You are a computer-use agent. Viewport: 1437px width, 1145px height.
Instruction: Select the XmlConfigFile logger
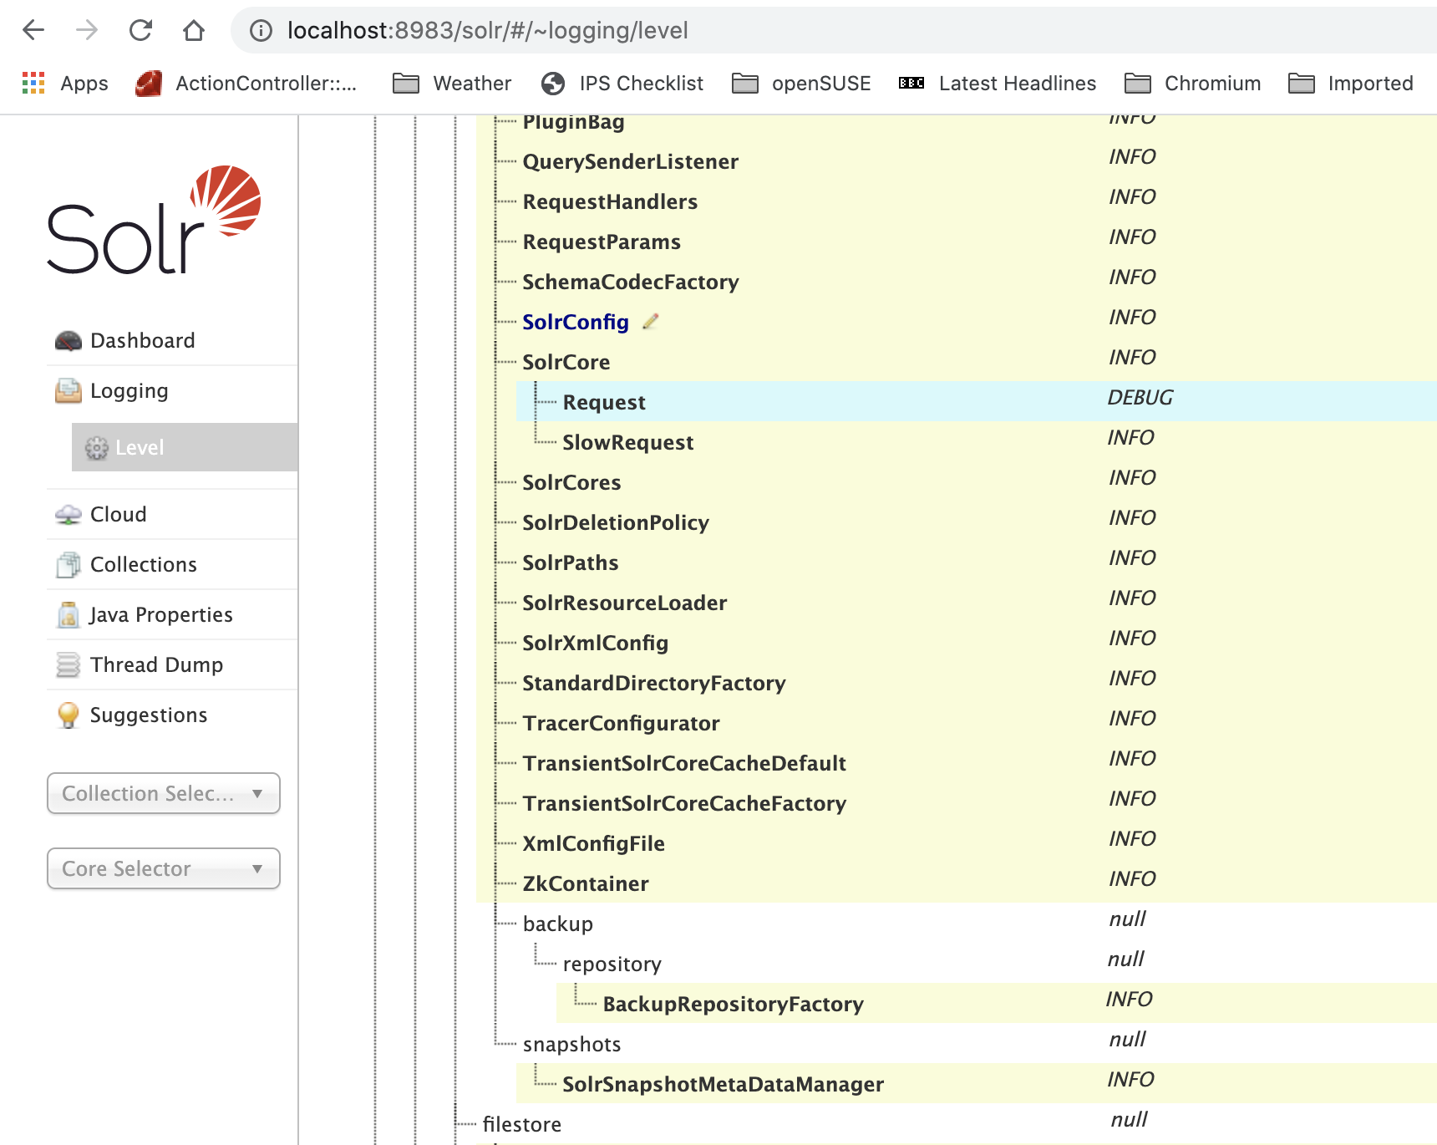594,843
